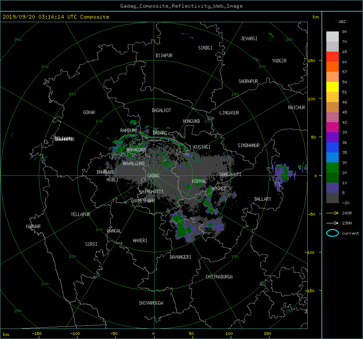This screenshot has width=363, height=339.
Task: Click the BALLARY city label
Action: click(x=263, y=199)
